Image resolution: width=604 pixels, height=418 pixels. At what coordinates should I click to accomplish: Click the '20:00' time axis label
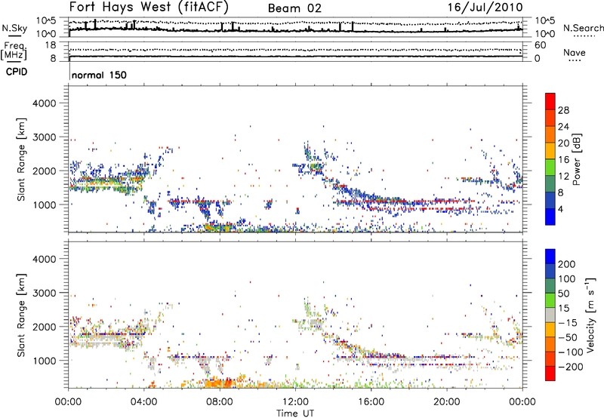tap(447, 402)
